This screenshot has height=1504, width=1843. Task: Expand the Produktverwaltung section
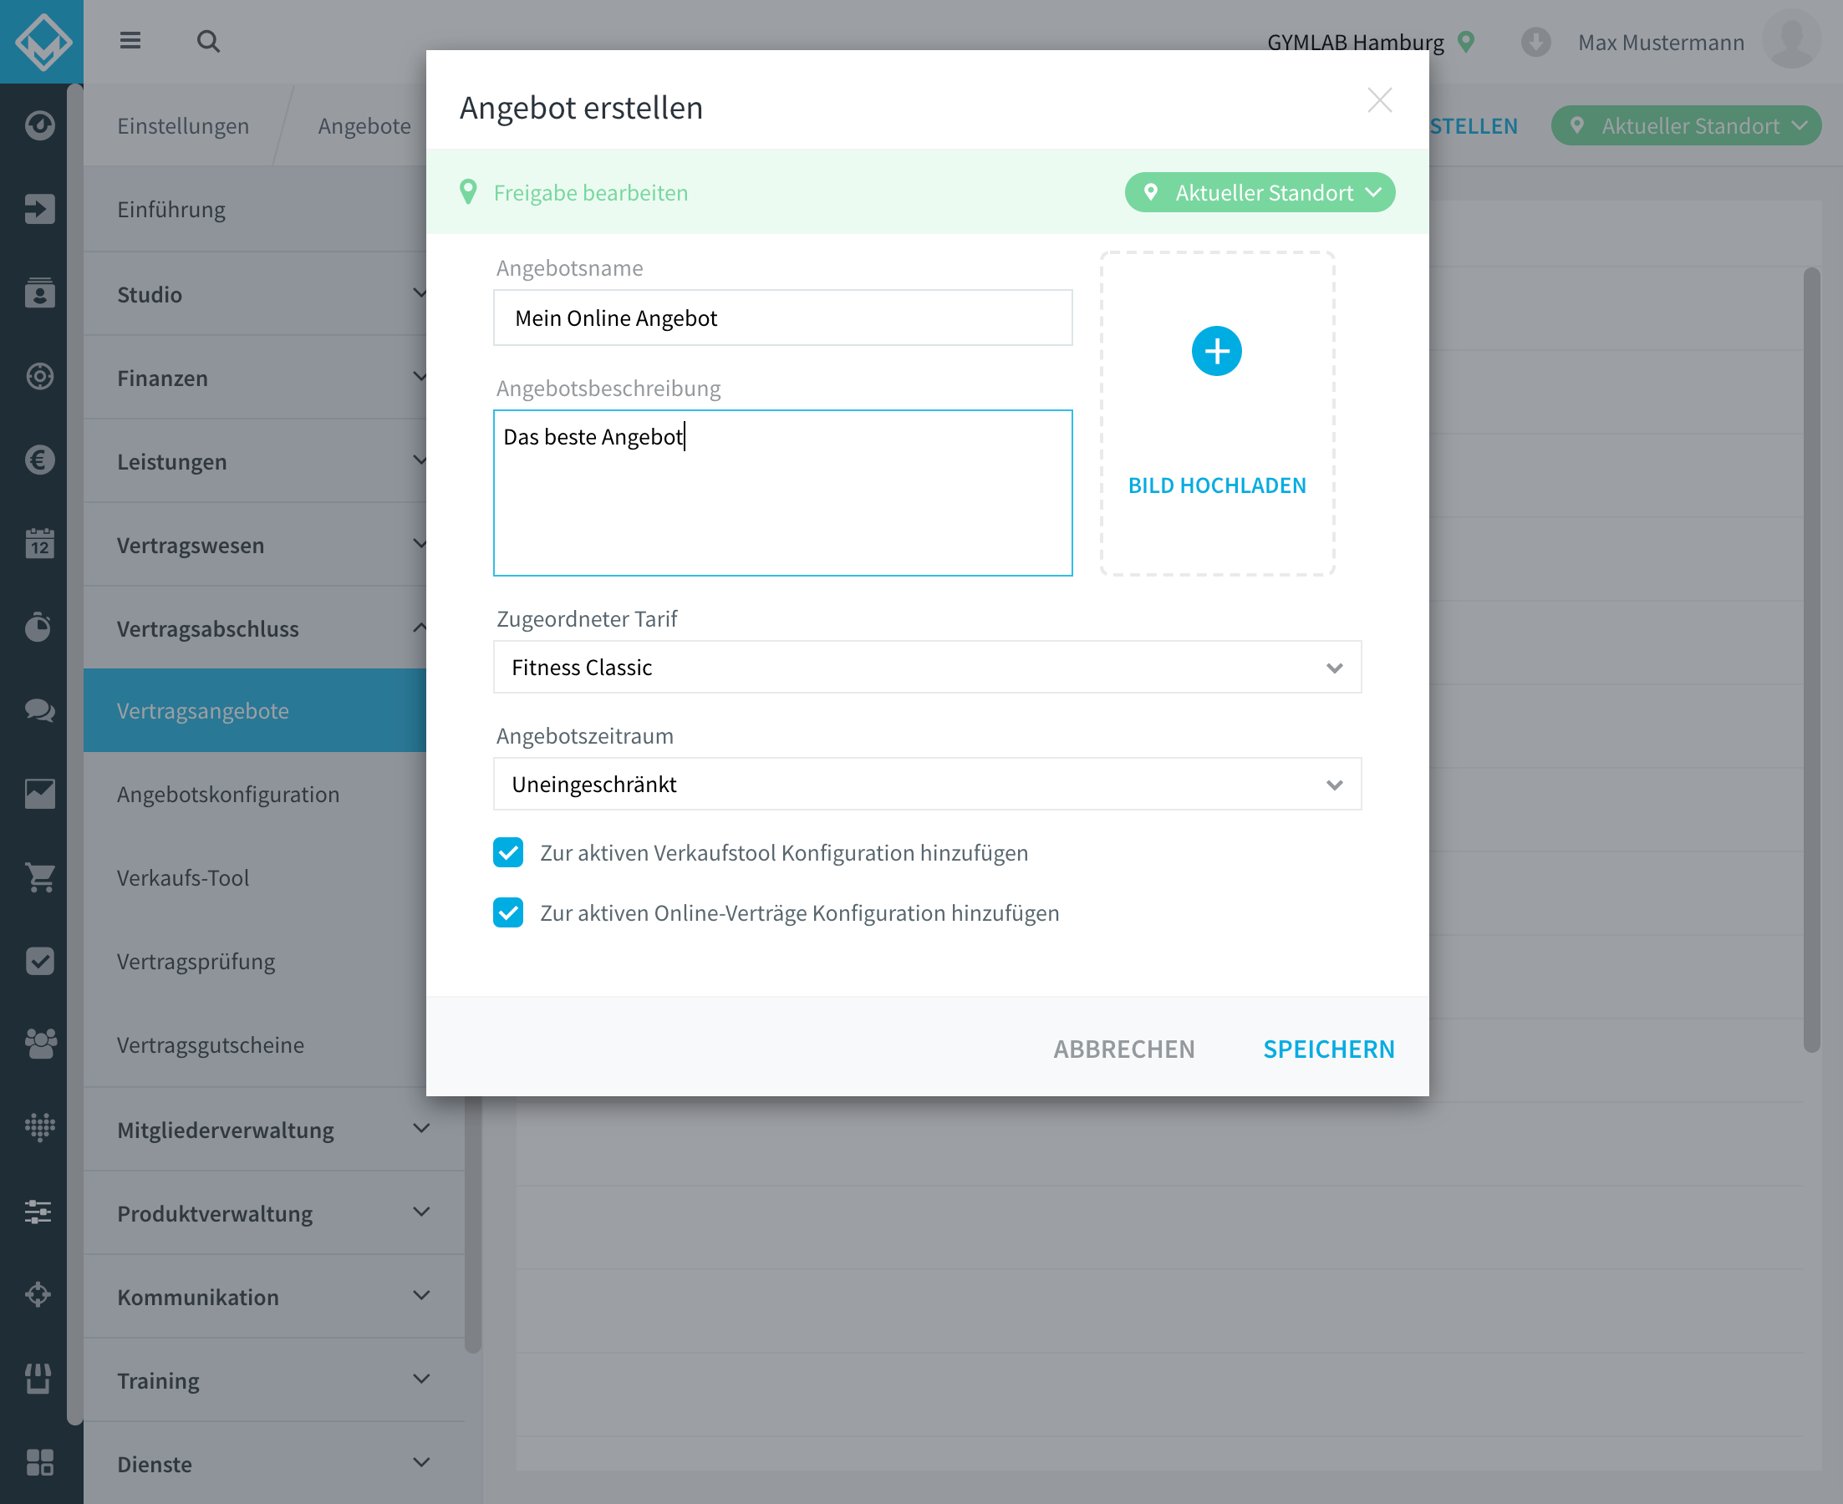click(273, 1213)
